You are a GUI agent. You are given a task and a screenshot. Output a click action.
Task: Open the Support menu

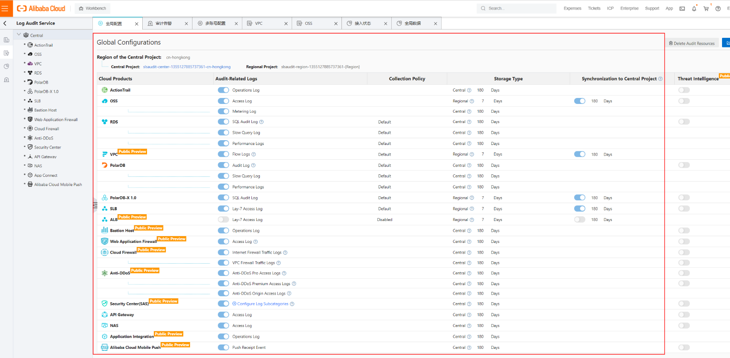(x=652, y=8)
